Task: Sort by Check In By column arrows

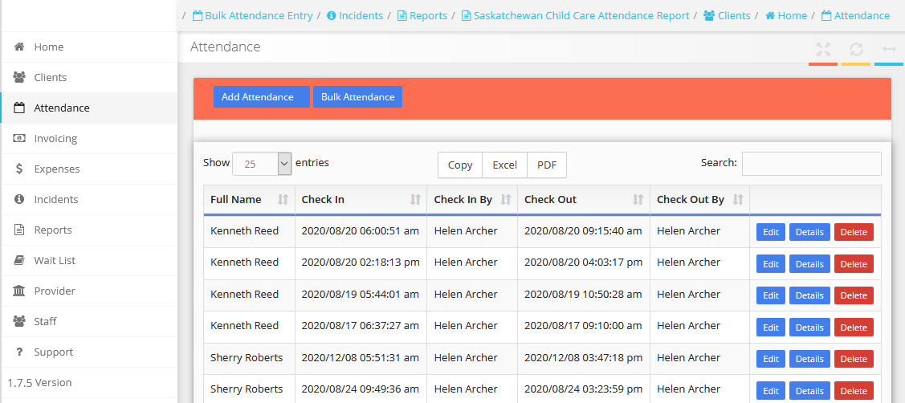Action: (506, 200)
